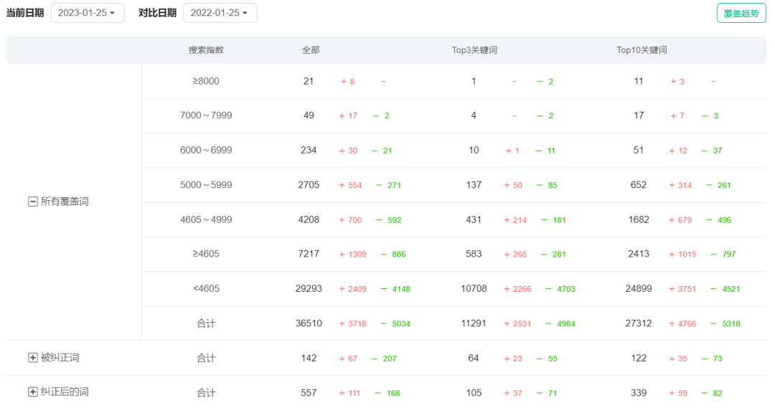775x408 pixels.
Task: Click the 557 total for 纠正后的词
Action: tap(309, 393)
